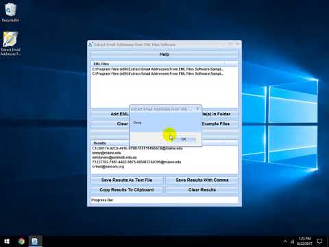This screenshot has width=329, height=247.
Task: Click the Progress Bar field
Action: (164, 200)
